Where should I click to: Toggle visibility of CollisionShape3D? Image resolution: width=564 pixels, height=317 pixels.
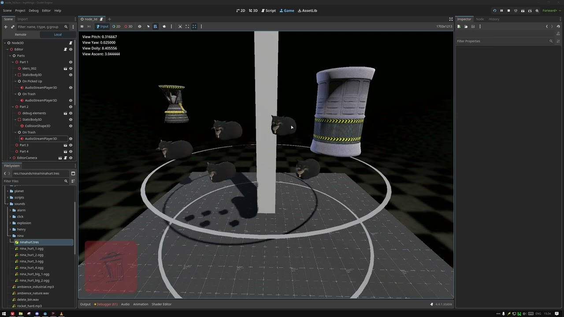point(70,126)
